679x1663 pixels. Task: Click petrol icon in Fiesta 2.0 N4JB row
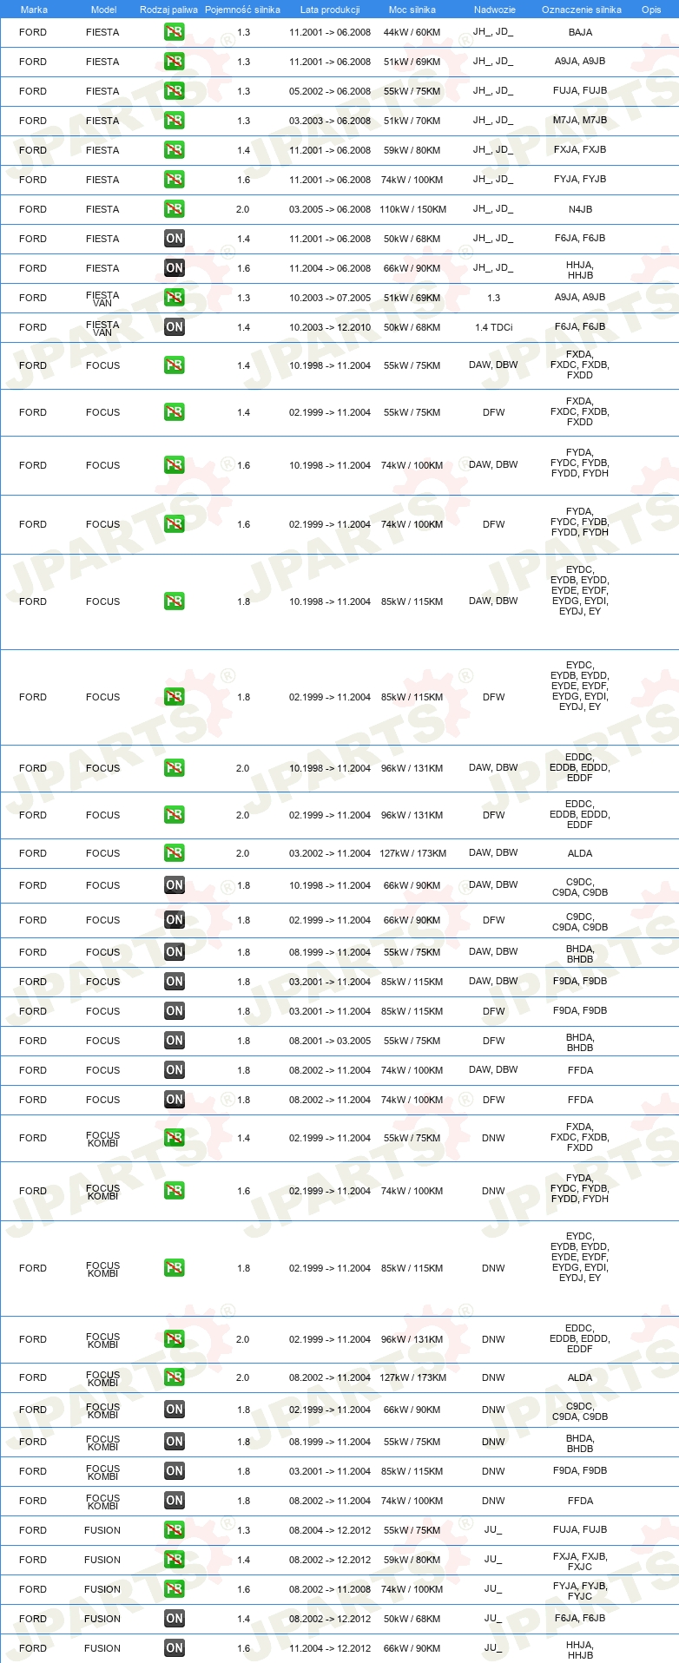click(x=175, y=209)
